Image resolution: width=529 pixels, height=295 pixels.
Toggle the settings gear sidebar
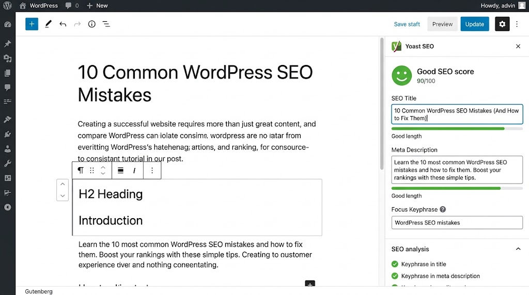502,24
